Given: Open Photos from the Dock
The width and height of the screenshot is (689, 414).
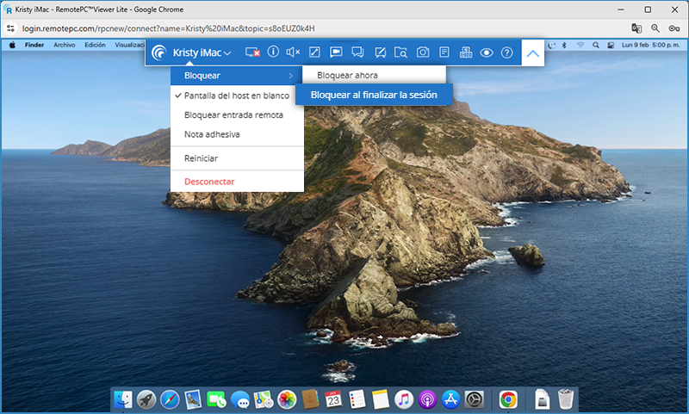Looking at the screenshot, I should click(x=287, y=399).
